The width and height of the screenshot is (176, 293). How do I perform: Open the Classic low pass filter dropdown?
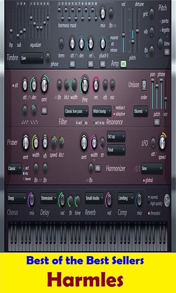(76, 111)
